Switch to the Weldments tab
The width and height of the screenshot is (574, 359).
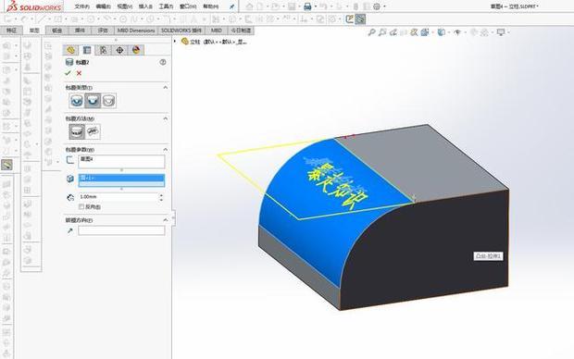[x=80, y=31]
